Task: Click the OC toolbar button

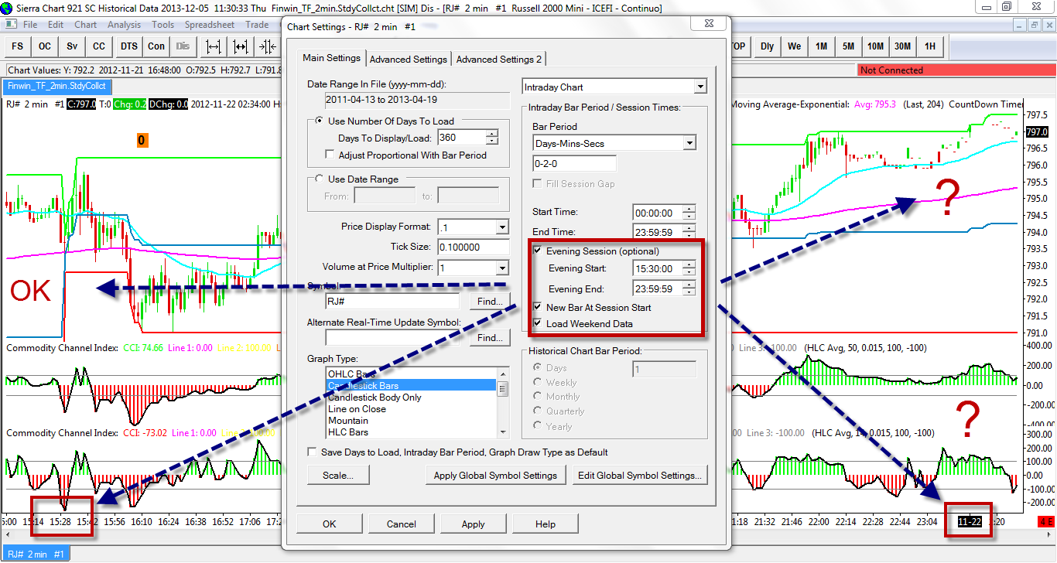Action: point(45,46)
